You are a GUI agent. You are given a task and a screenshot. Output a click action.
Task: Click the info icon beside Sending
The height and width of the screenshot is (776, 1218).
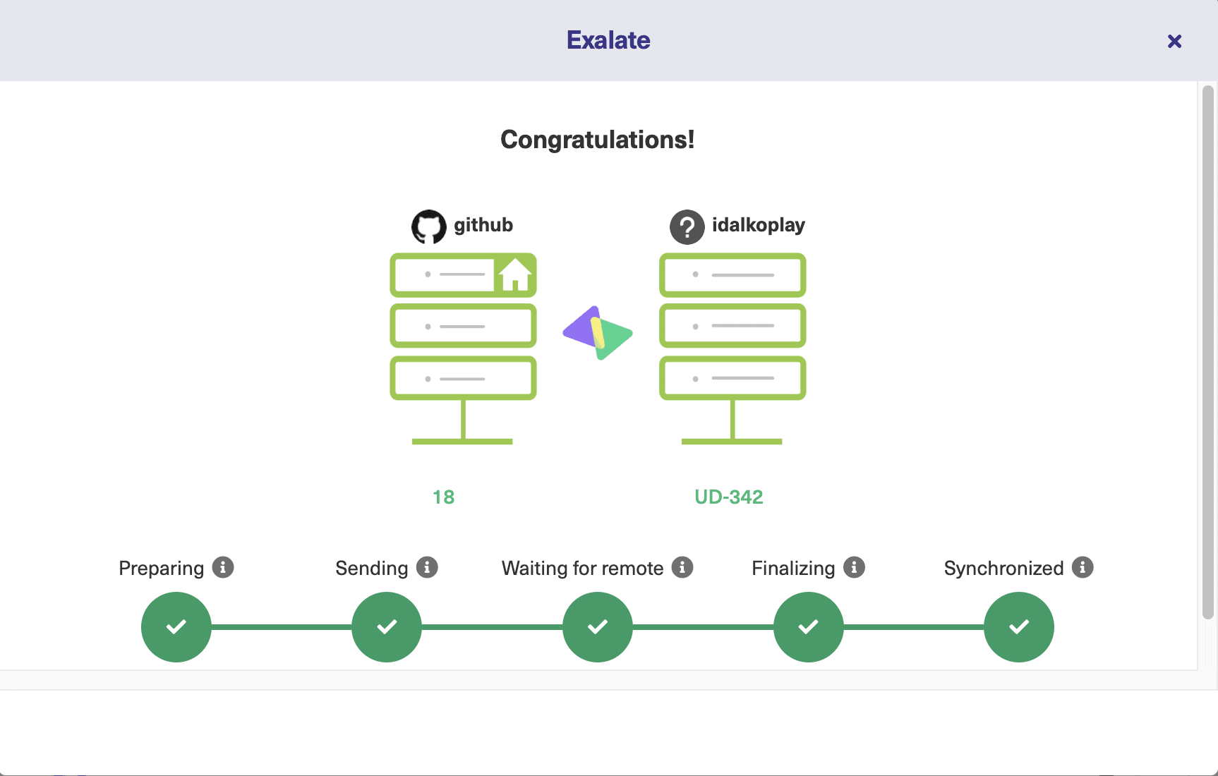coord(427,567)
